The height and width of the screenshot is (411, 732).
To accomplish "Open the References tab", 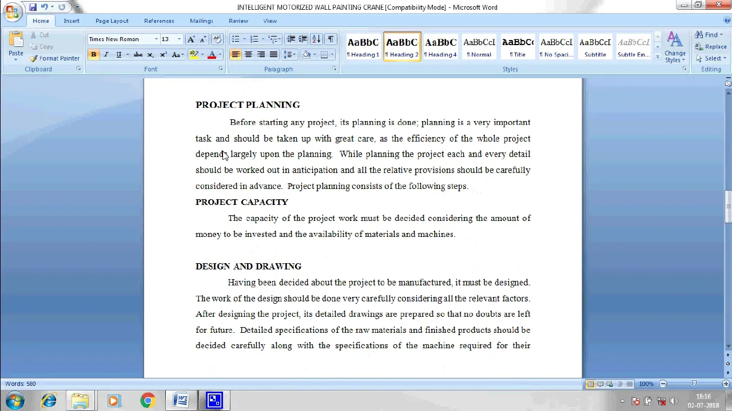I will pyautogui.click(x=159, y=21).
